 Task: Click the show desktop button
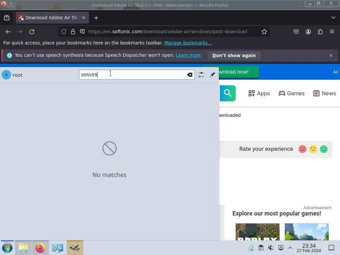click(331, 248)
